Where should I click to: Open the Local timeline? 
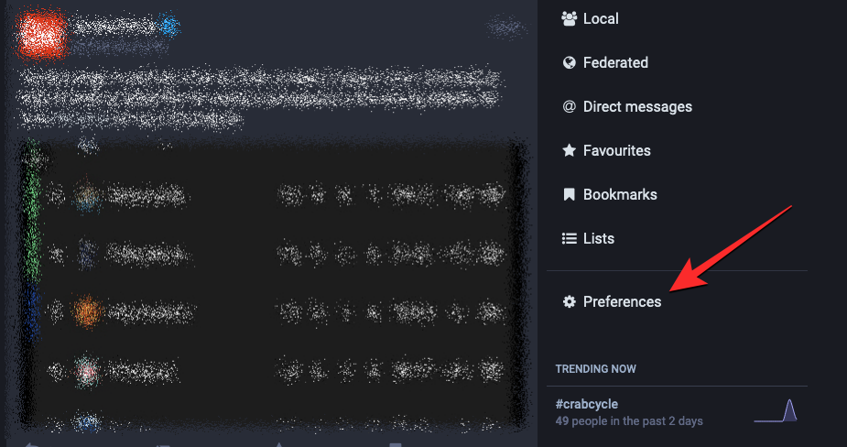[601, 19]
